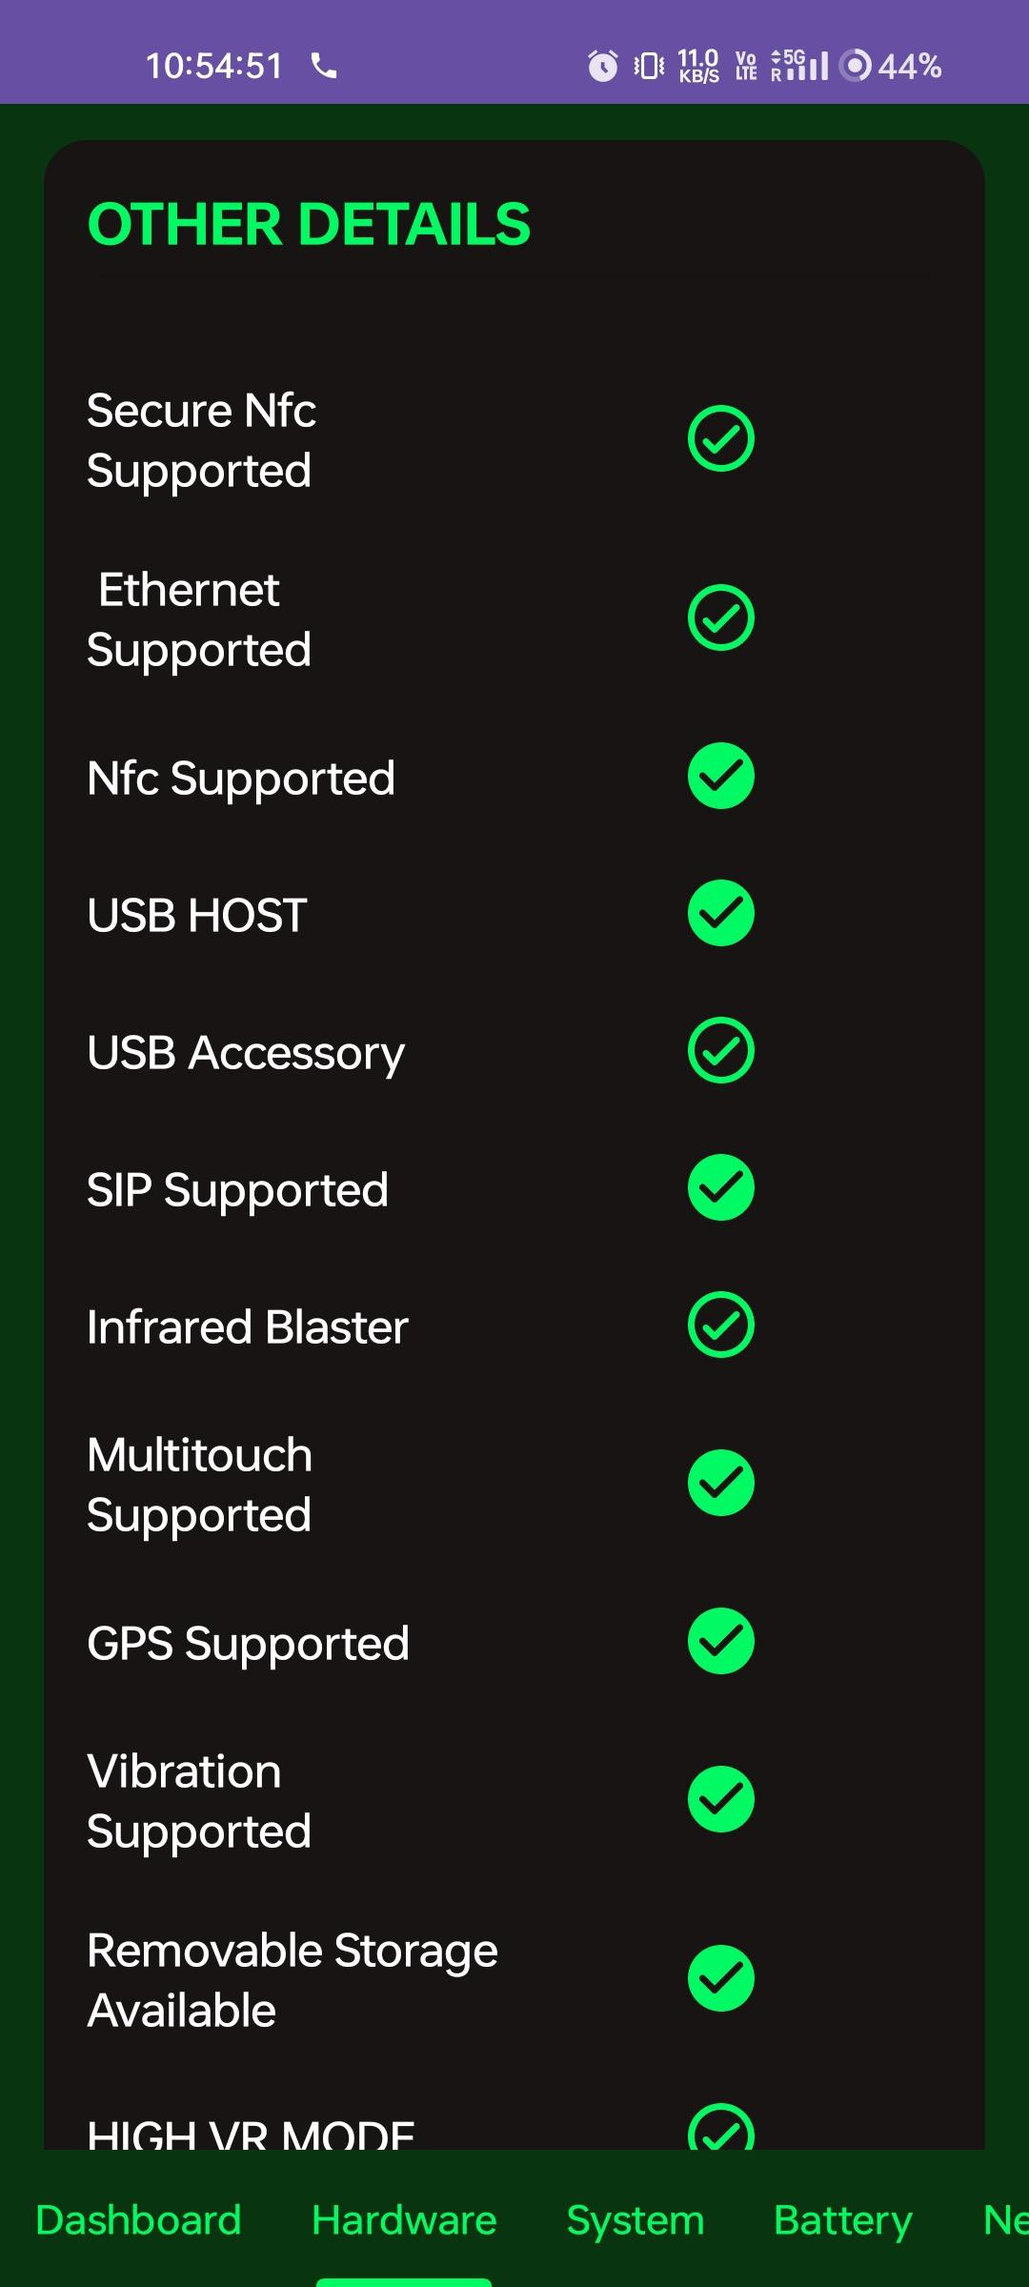Tap the SIP Supported filled checkmark
1029x2287 pixels.
(x=721, y=1187)
